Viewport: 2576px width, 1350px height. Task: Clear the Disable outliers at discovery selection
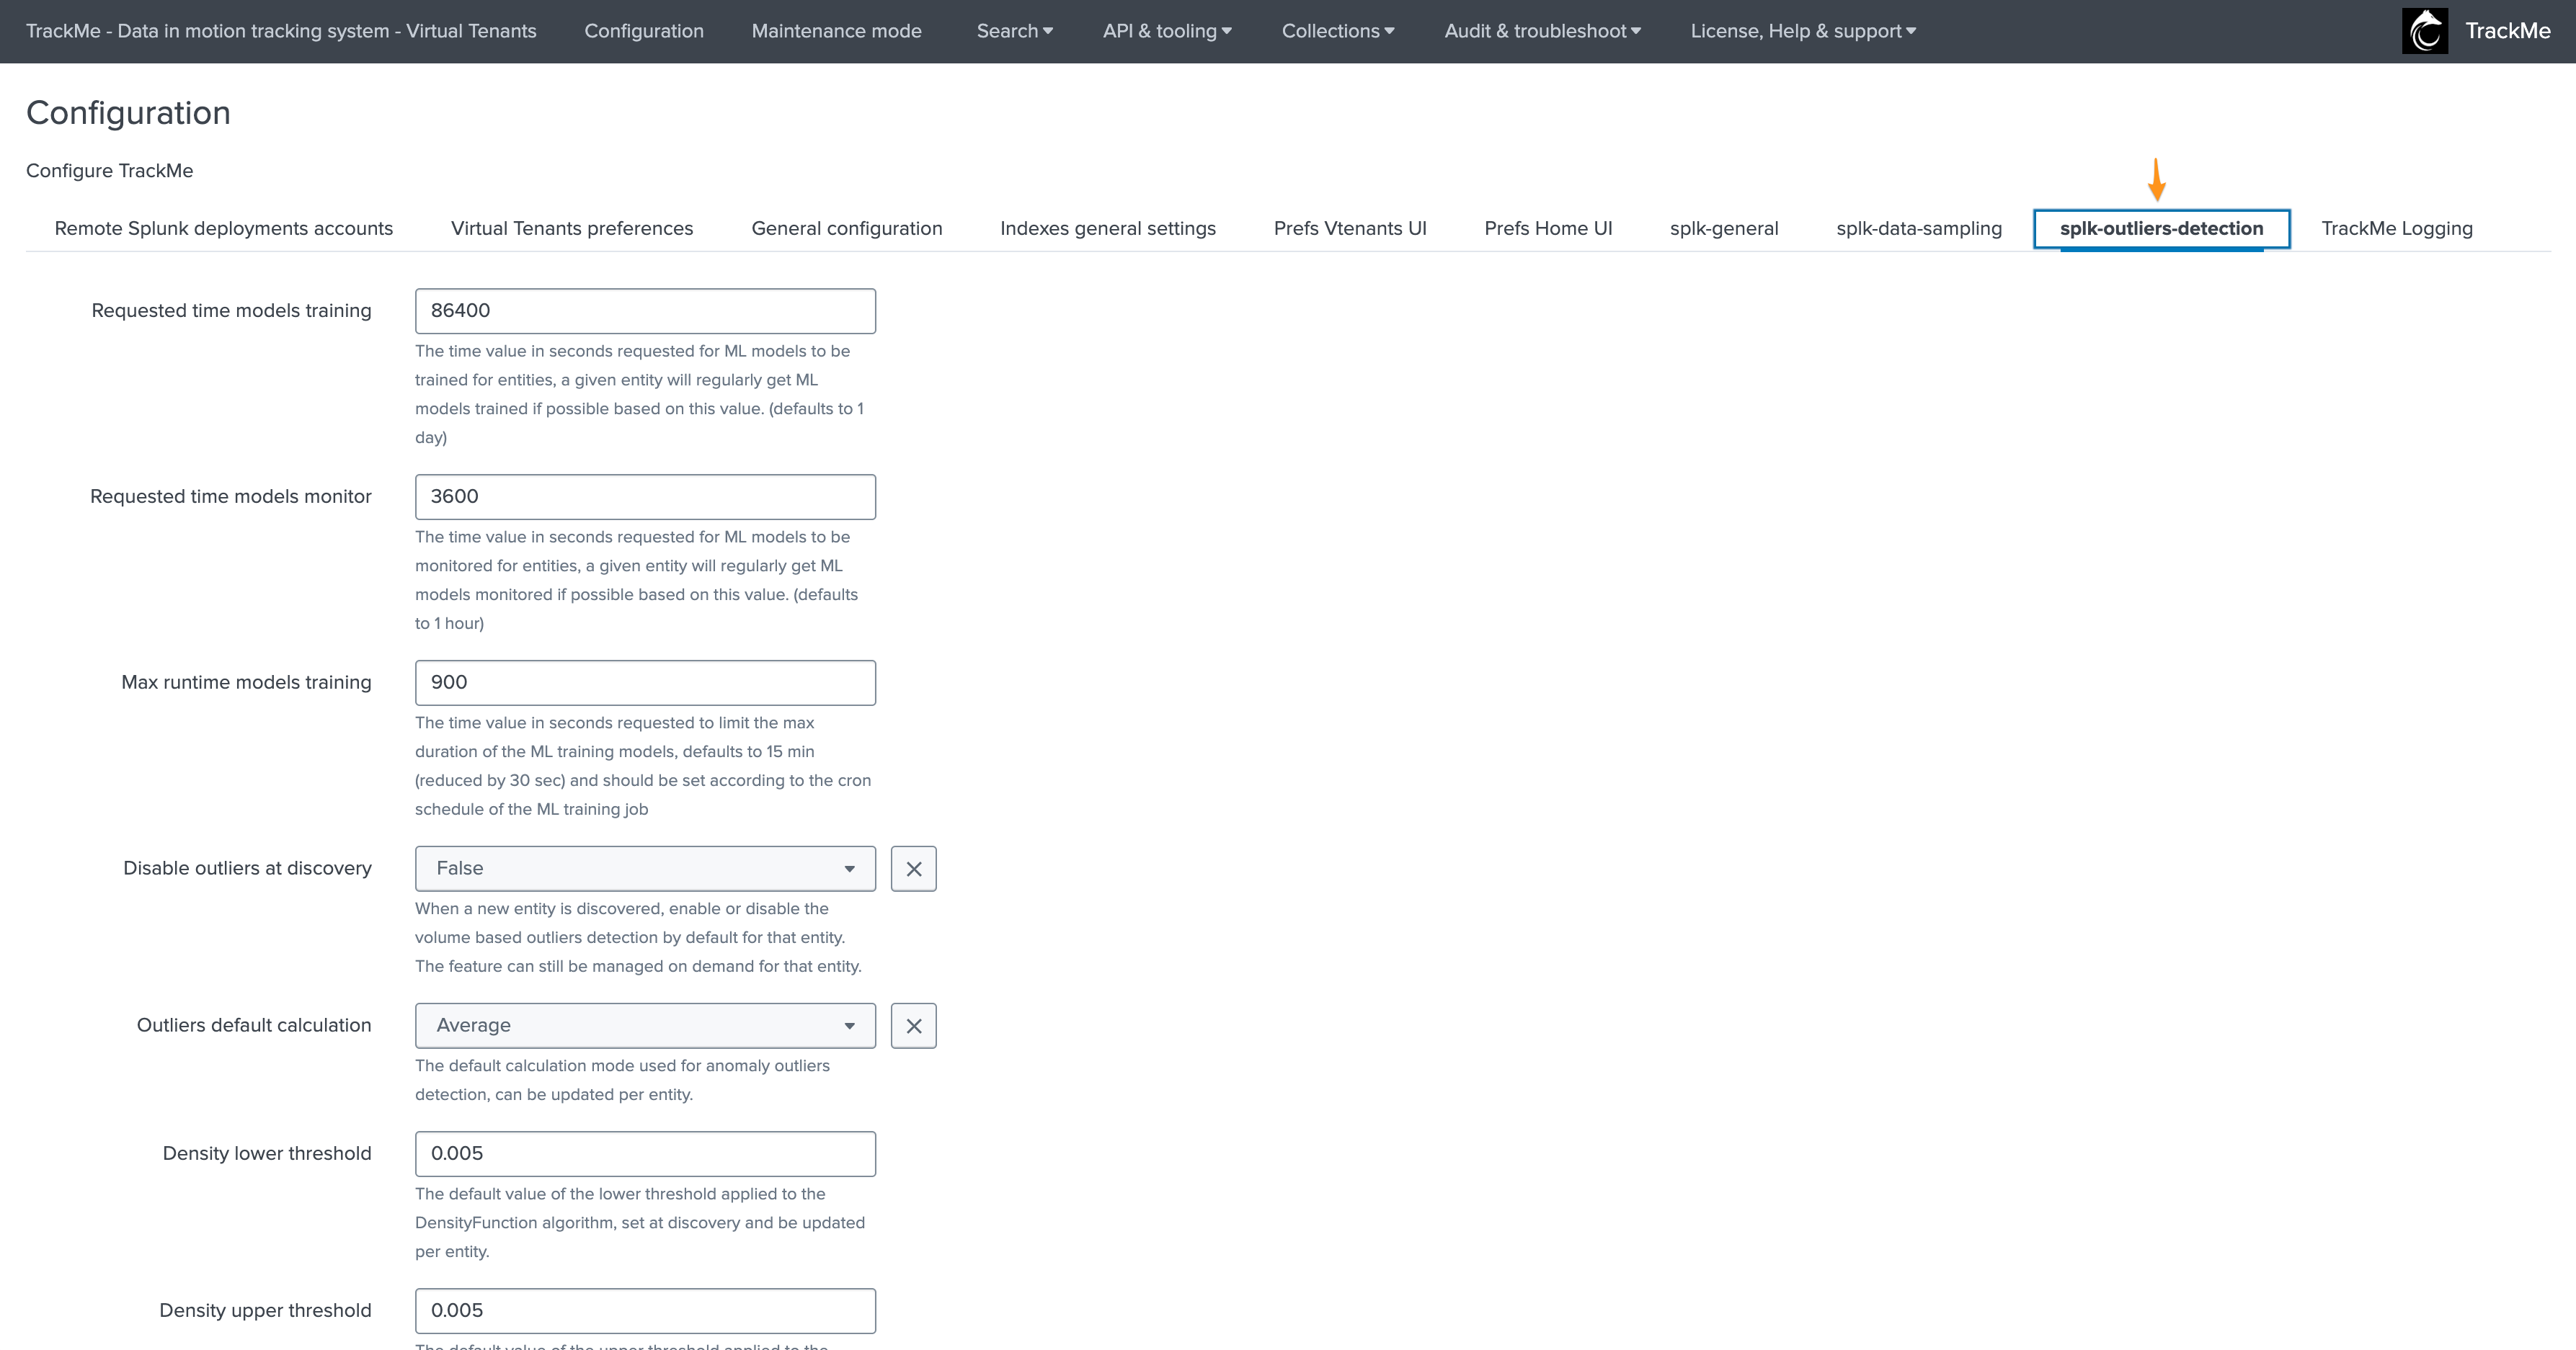tap(913, 868)
